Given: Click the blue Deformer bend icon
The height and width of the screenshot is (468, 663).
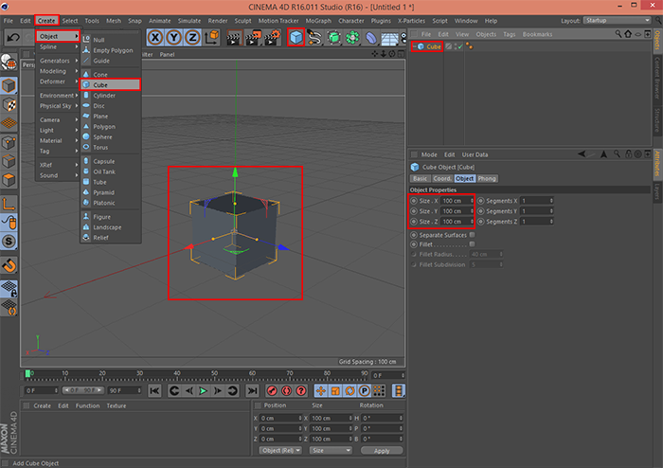Looking at the screenshot, I should pos(371,38).
